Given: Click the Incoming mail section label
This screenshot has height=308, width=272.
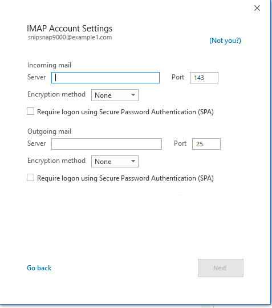Looking at the screenshot, I should (49, 65).
